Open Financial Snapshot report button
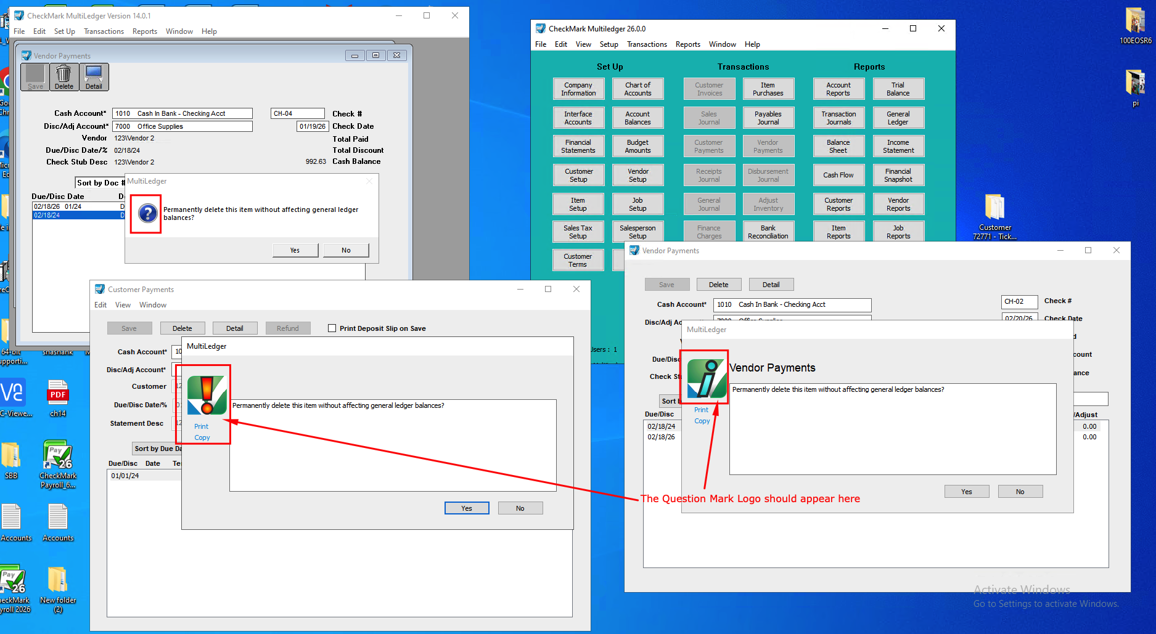Screen dimensions: 1156x634 click(x=898, y=175)
